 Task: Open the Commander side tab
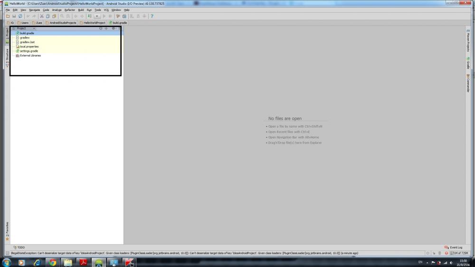click(x=468, y=83)
